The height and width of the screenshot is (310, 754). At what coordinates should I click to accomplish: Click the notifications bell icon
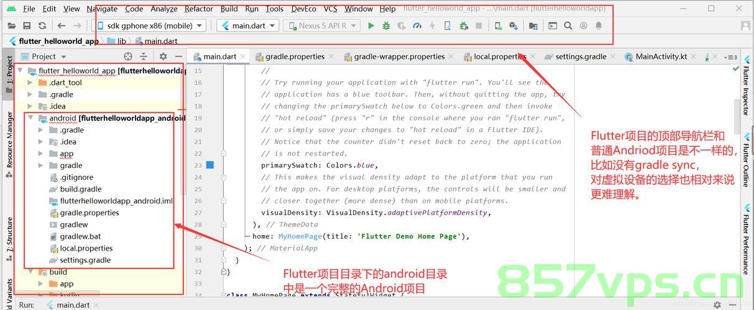599,25
